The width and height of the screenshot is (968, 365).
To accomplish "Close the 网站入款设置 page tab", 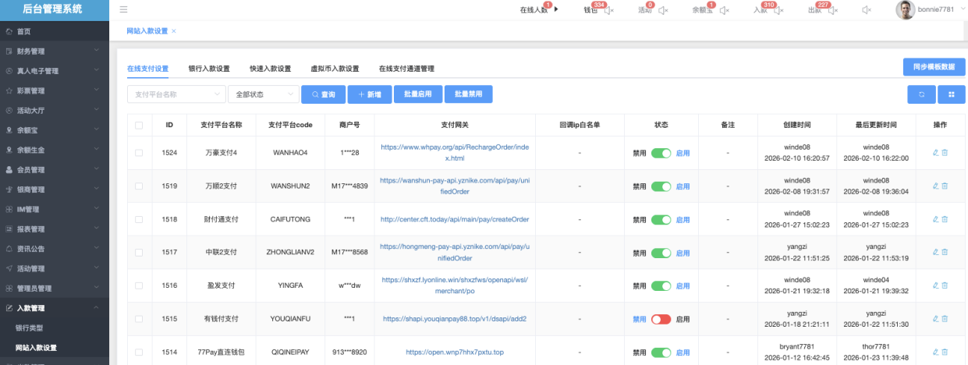I will (174, 31).
